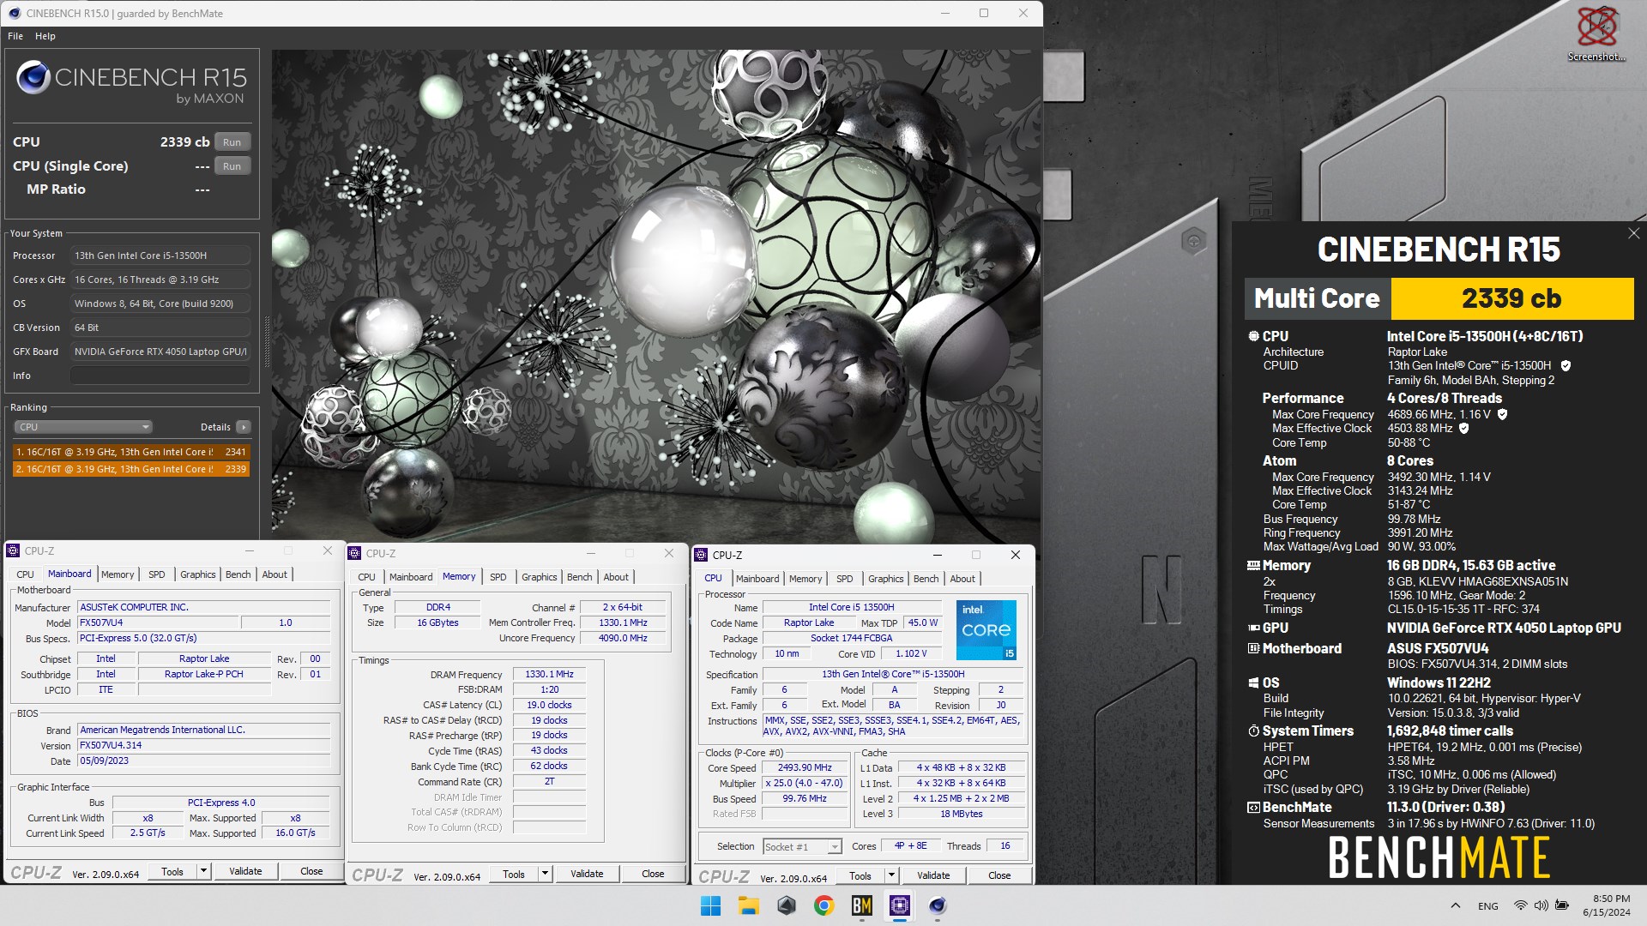Click the CPU chip icon in BenchMate
The width and height of the screenshot is (1647, 926).
1253,336
